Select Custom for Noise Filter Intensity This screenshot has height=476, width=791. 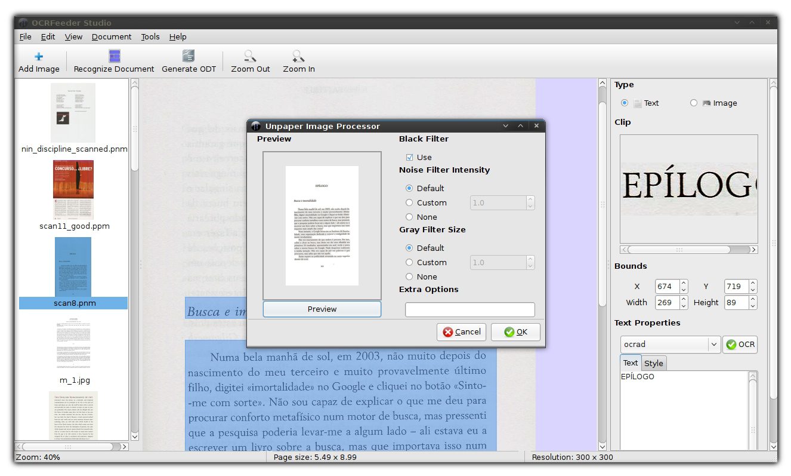(x=409, y=203)
